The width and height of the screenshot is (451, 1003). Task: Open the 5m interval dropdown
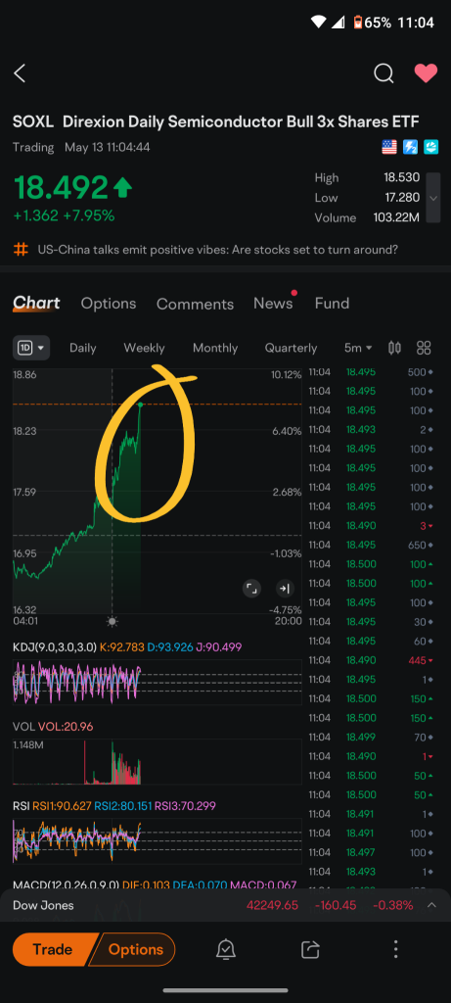358,348
